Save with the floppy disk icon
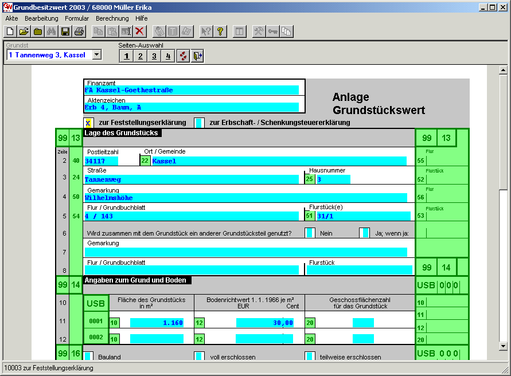The width and height of the screenshot is (511, 376). [65, 32]
